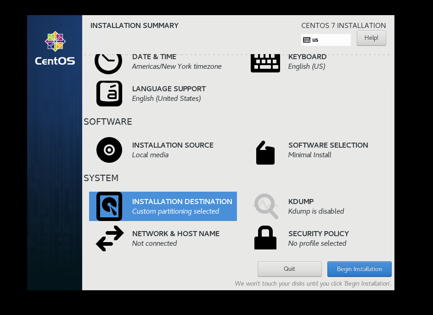The height and width of the screenshot is (315, 433).
Task: Open SECURITY POLICY label
Action: [x=319, y=234]
